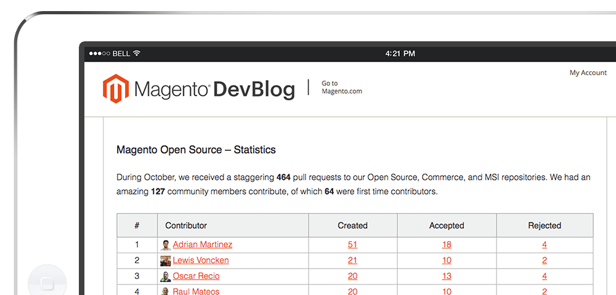Open Lewis Voncken's rejected count 2
The width and height of the screenshot is (616, 295).
[x=545, y=260]
